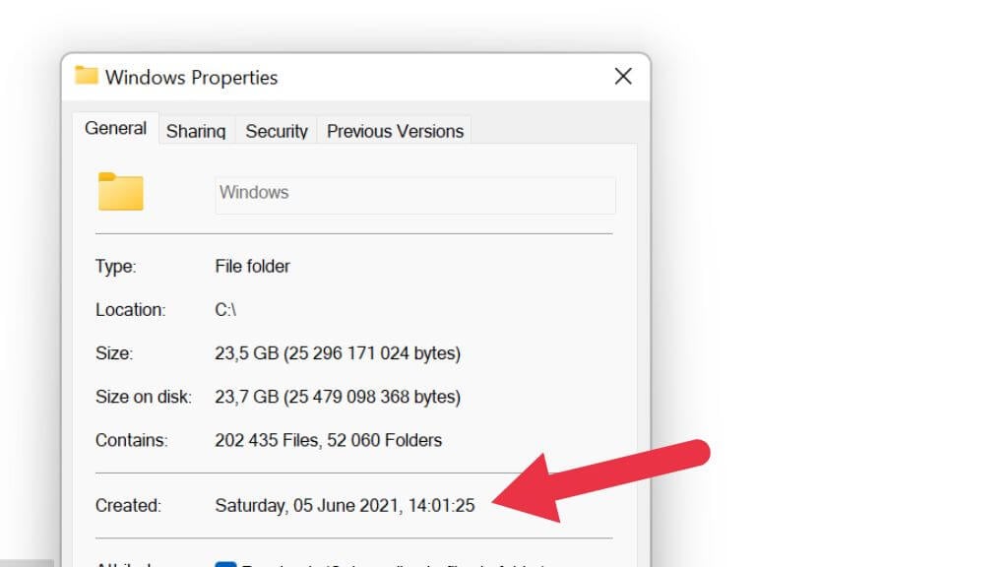
Task: Click the folder icon in the title bar
Action: point(87,76)
